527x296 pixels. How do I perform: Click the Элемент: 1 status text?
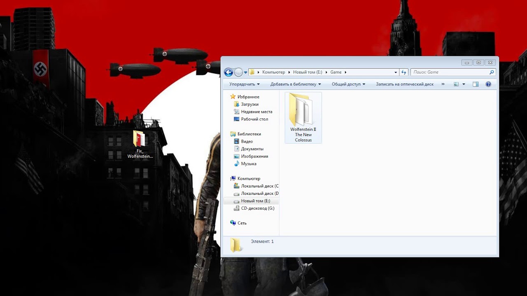(262, 242)
